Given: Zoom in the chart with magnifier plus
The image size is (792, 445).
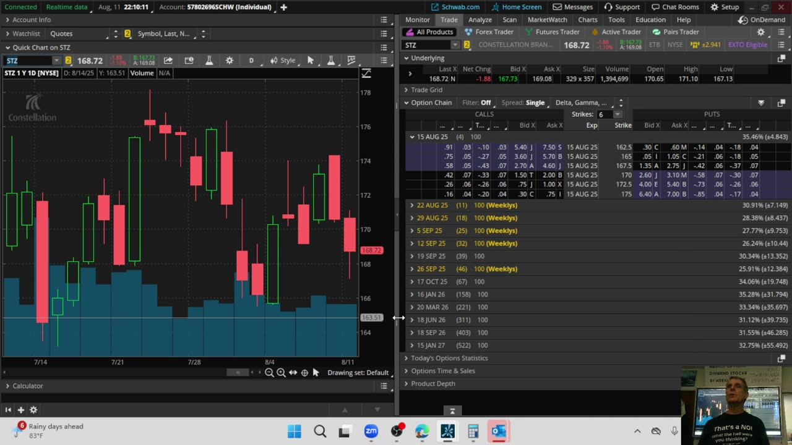Looking at the screenshot, I should (x=281, y=373).
